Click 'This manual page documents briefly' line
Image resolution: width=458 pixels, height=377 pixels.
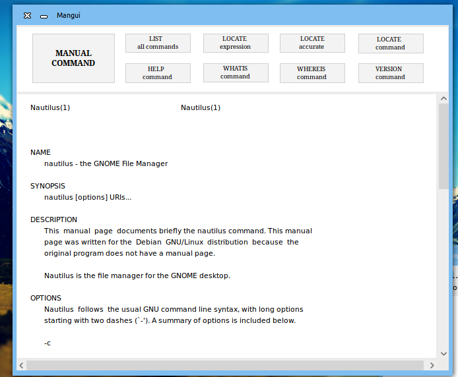click(178, 231)
